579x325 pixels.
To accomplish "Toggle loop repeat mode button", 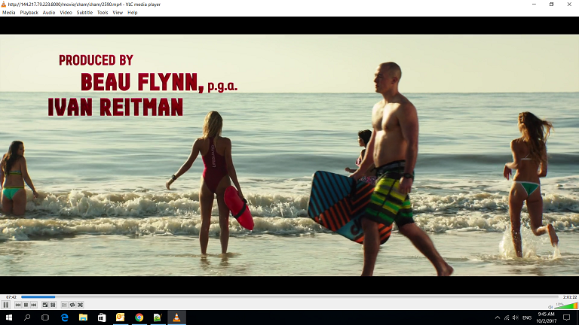I will pos(72,305).
